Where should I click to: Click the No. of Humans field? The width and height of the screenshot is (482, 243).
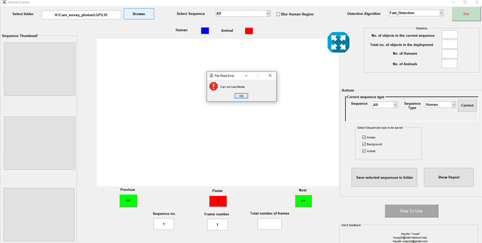click(x=450, y=54)
